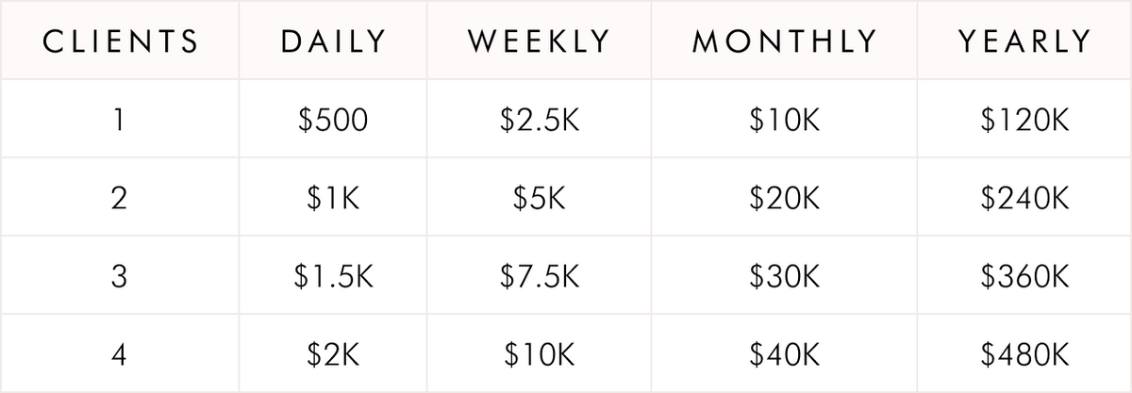
Task: Click the YEARLY column header
Action: (x=1024, y=41)
